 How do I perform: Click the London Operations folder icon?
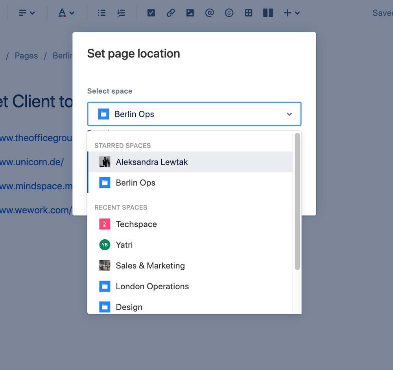105,286
